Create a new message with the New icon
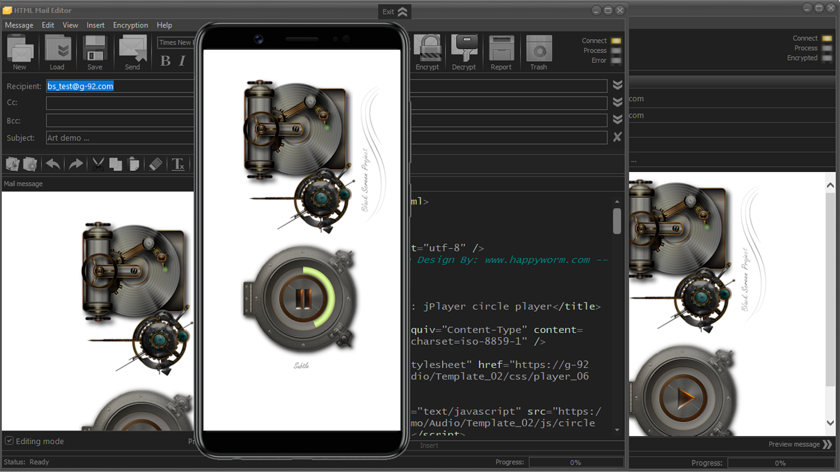840x472 pixels. point(20,52)
